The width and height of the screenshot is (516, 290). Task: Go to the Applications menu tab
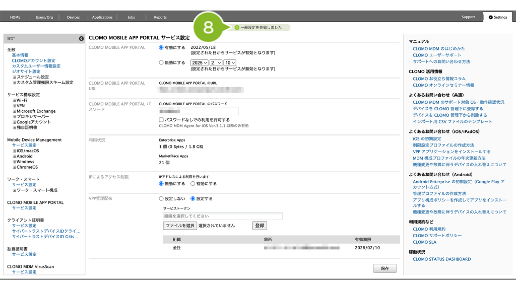tap(102, 17)
